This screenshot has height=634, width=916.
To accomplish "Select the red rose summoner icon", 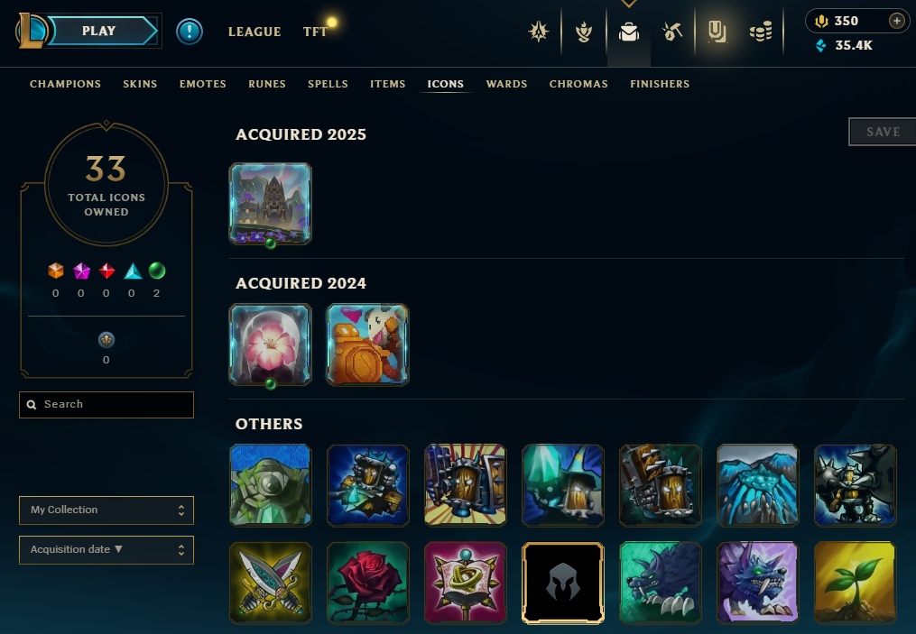I will (x=368, y=582).
